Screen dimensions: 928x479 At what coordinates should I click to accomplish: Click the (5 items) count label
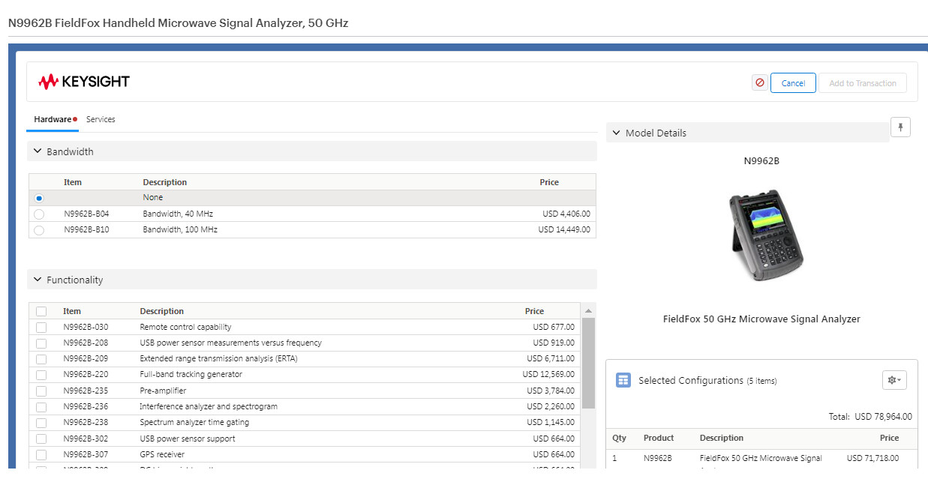[761, 381]
